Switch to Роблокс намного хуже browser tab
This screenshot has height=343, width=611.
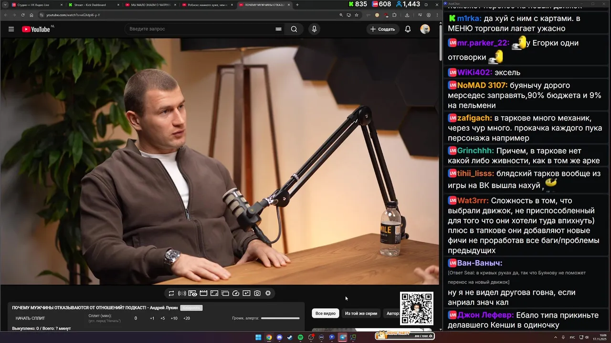[207, 5]
